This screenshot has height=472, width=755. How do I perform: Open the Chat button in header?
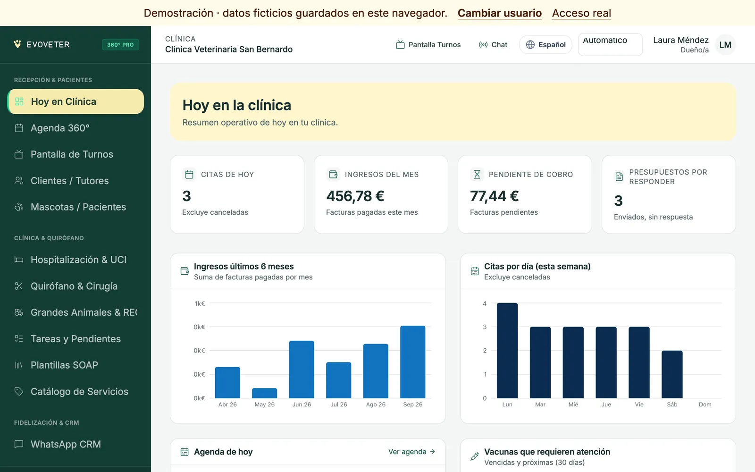coord(493,45)
